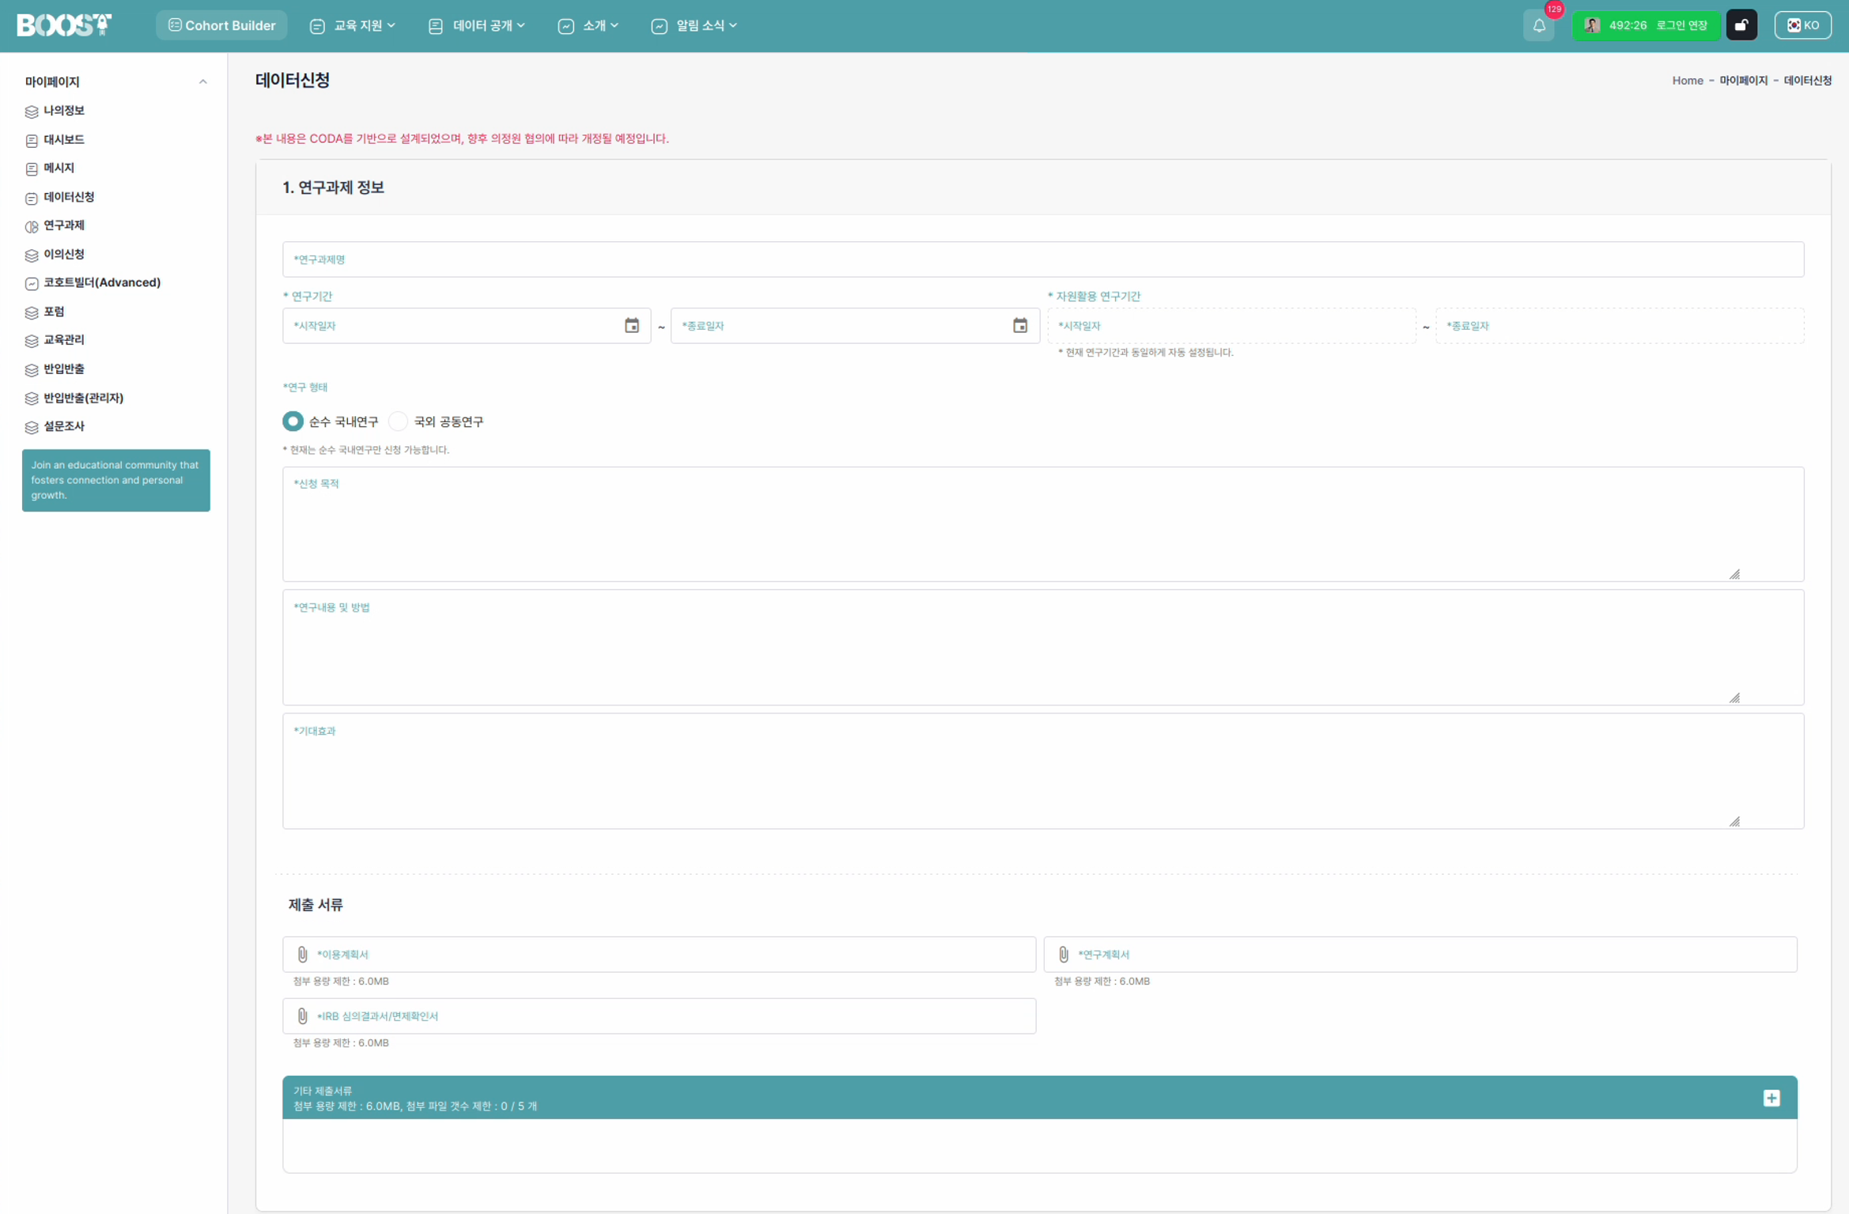Collapse the 마이페이지 sidebar section
1849x1214 pixels.
click(202, 81)
